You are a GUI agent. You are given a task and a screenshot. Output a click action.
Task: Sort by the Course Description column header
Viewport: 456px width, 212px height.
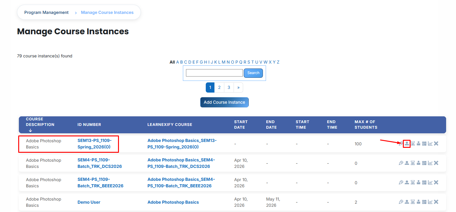(40, 125)
